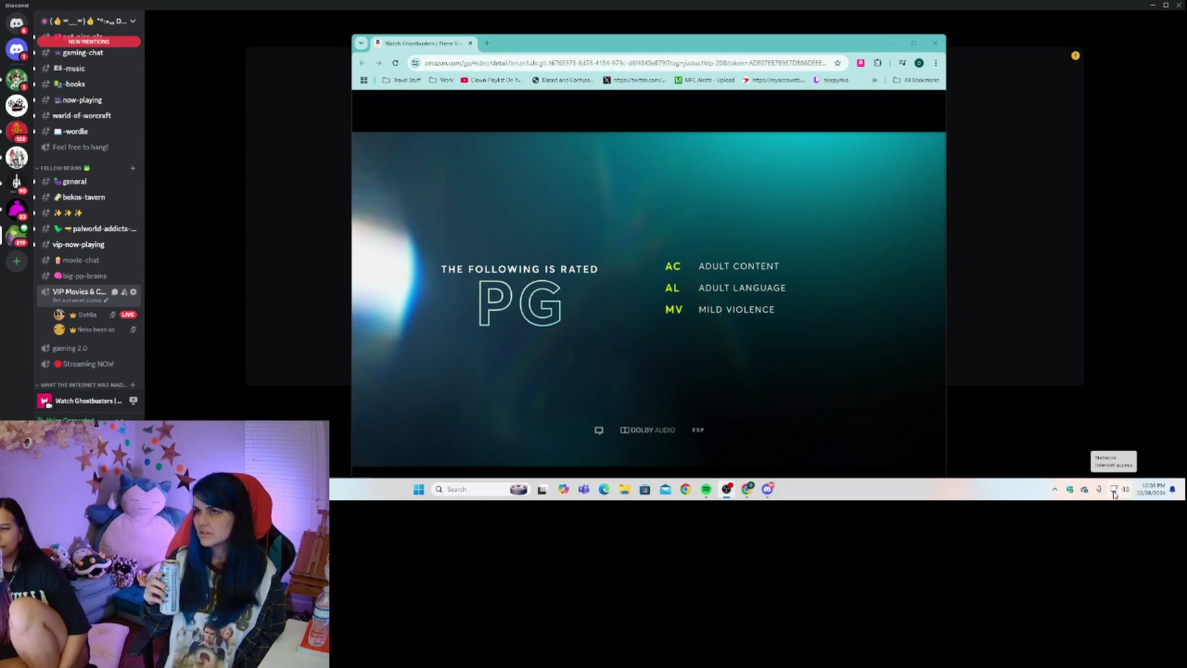1187x668 pixels.
Task: Open a new Chrome tab
Action: [487, 43]
